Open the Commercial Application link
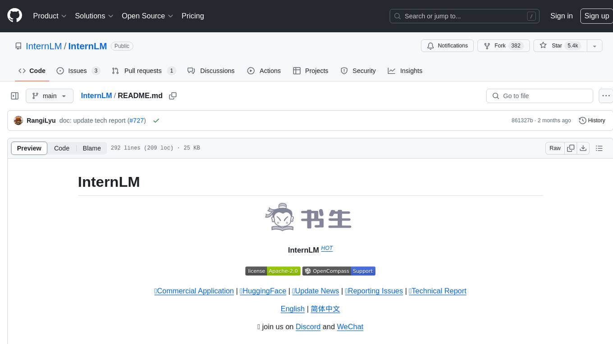This screenshot has width=613, height=344. pyautogui.click(x=194, y=291)
